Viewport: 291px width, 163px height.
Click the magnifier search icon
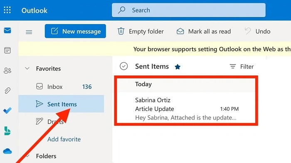coord(122,10)
